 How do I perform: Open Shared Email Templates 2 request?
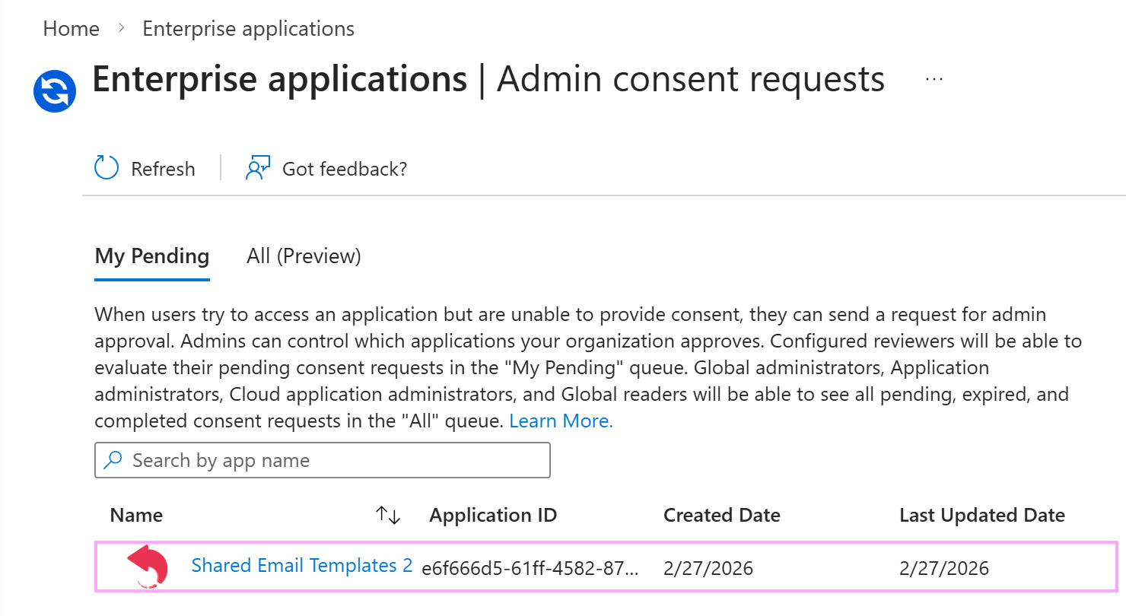[x=301, y=566]
